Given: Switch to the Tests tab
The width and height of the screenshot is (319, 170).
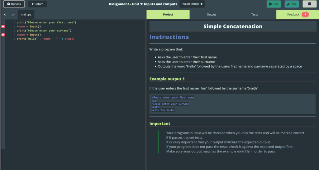Looking at the screenshot, I should coord(255,15).
